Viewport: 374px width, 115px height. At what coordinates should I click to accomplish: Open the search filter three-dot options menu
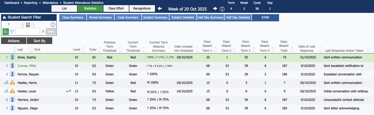point(53,25)
